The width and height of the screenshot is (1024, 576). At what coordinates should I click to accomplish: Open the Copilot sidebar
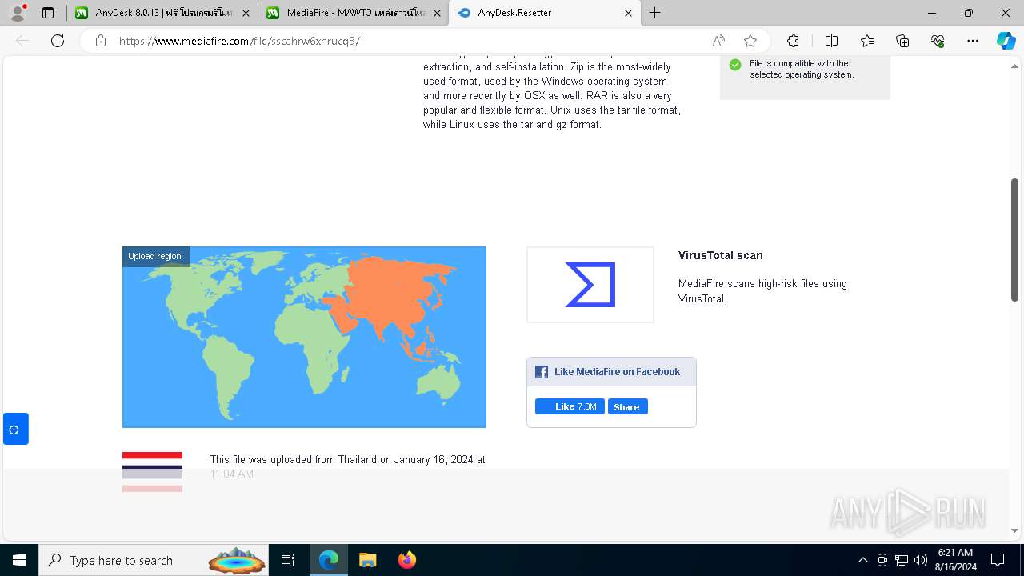[1006, 41]
